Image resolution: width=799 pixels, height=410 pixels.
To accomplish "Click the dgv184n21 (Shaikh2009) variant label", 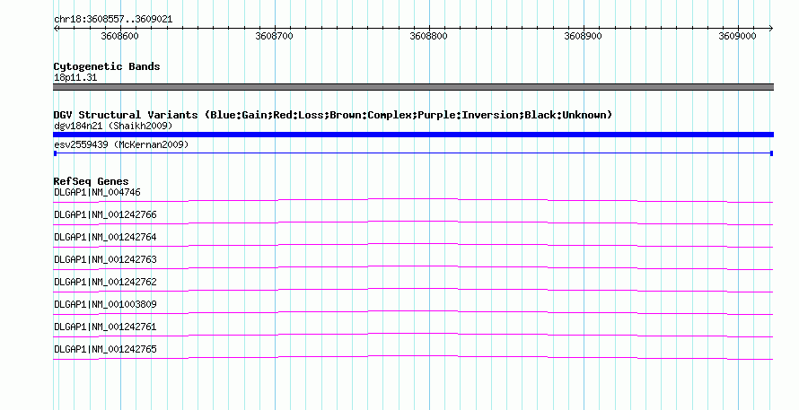I will click(x=113, y=126).
